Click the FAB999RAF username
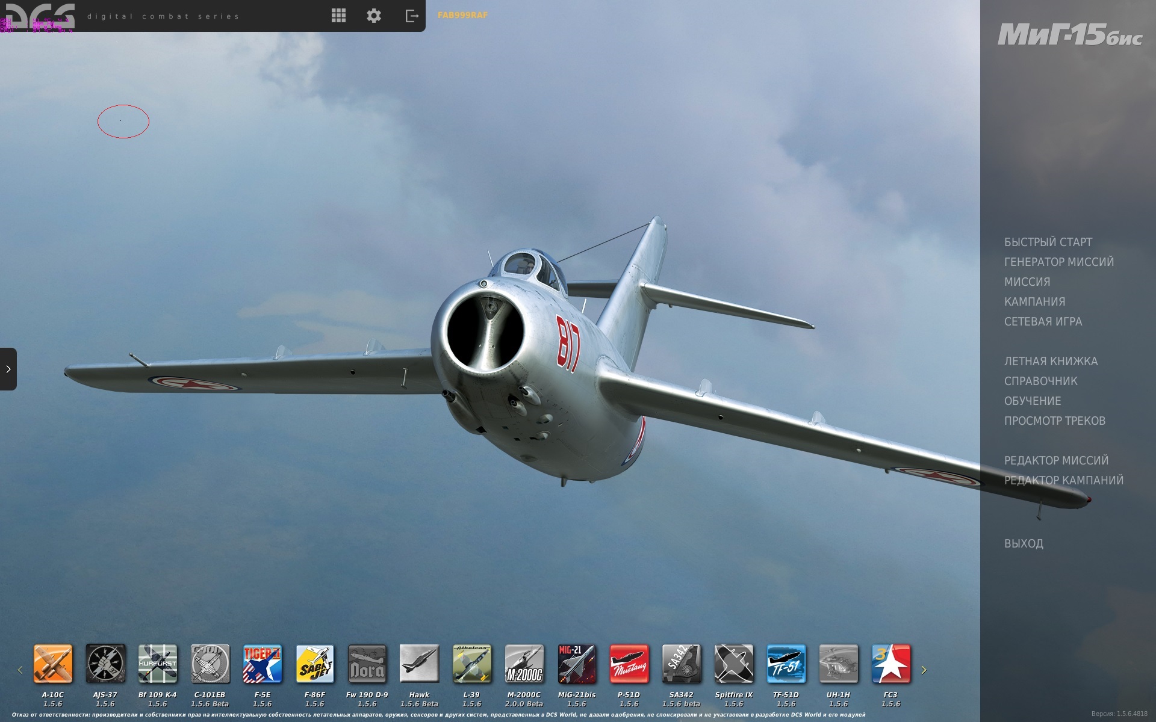The image size is (1156, 722). [x=462, y=15]
